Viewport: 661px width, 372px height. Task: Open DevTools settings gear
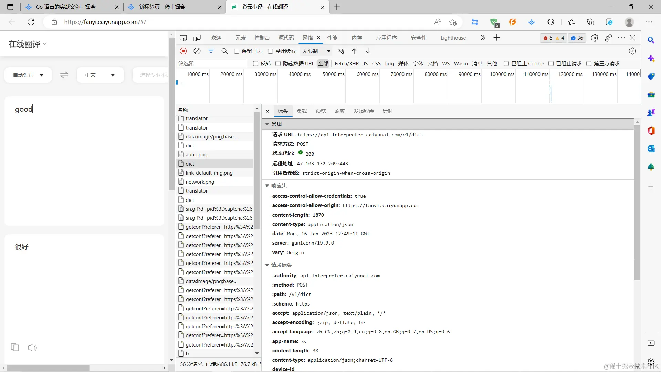pos(595,38)
